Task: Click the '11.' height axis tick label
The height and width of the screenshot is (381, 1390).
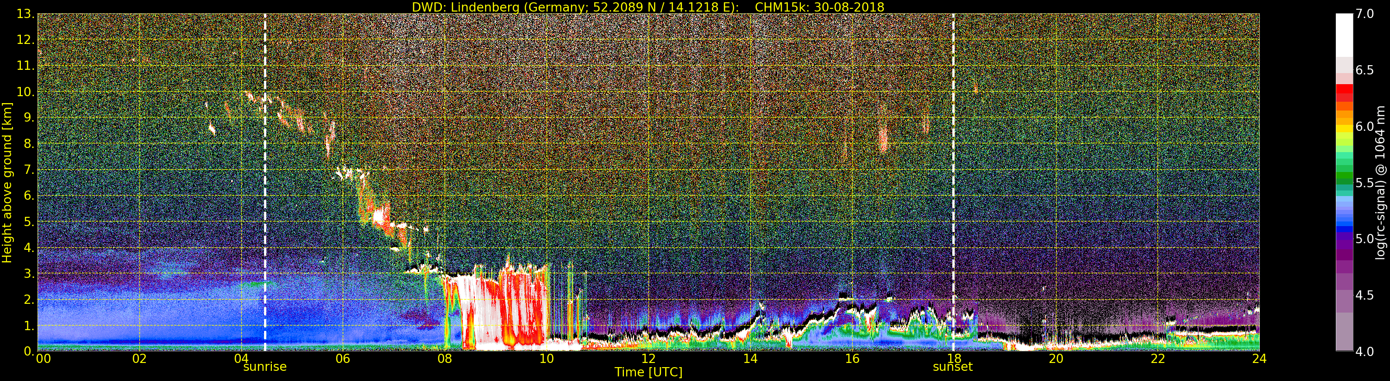Action: pos(25,66)
